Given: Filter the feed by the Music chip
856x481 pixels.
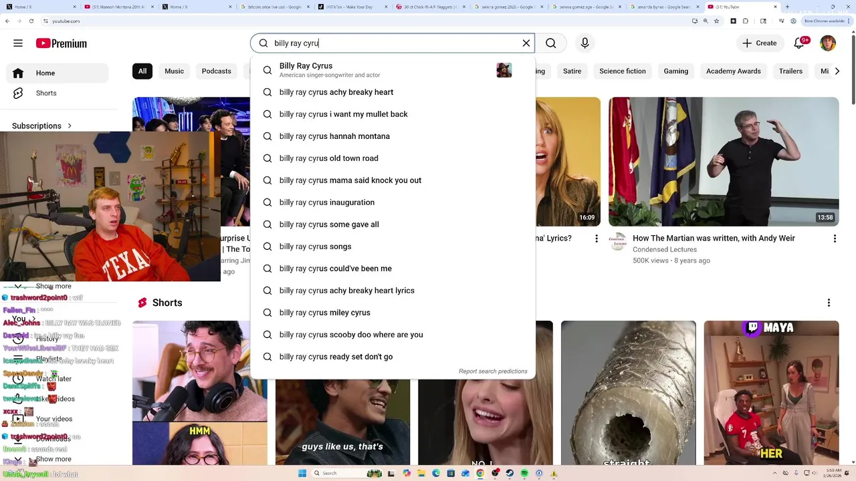Looking at the screenshot, I should (x=174, y=71).
